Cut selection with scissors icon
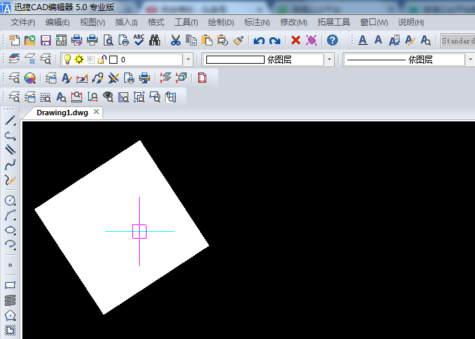 175,40
